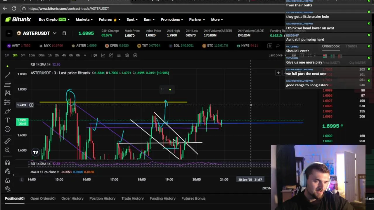The width and height of the screenshot is (374, 210).
Task: Click the site info icon in address bar
Action: click(x=24, y=8)
